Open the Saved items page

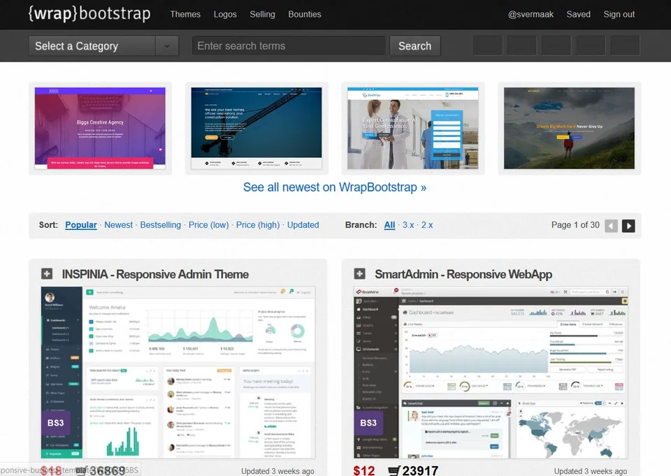click(x=579, y=14)
